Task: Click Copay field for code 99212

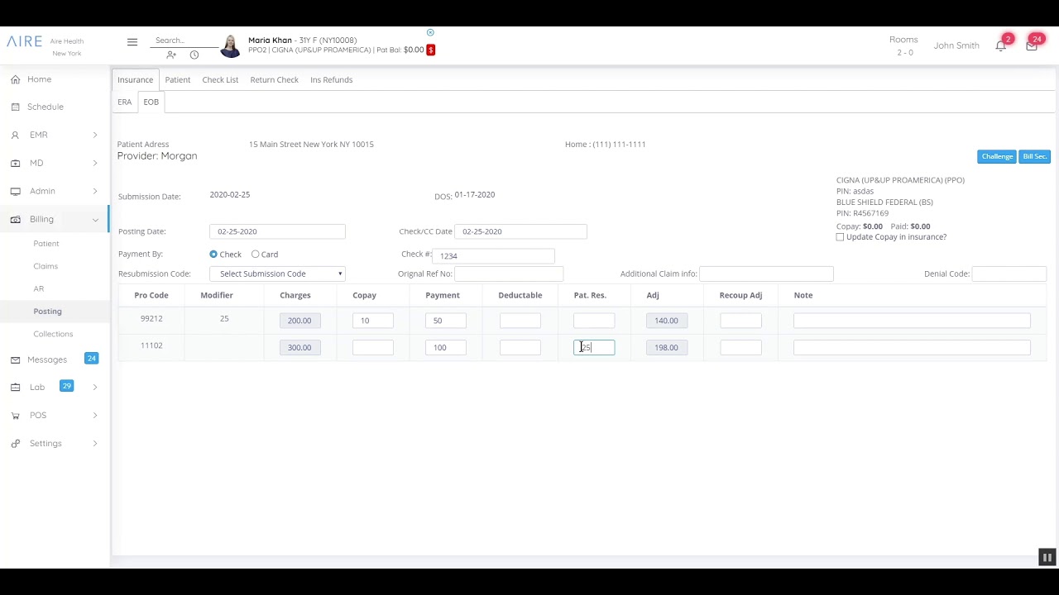Action: tap(373, 321)
